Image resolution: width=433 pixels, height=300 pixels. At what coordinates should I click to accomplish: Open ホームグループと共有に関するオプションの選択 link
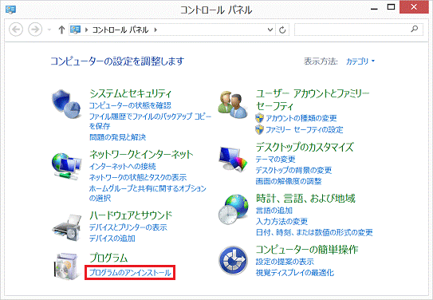coord(148,193)
